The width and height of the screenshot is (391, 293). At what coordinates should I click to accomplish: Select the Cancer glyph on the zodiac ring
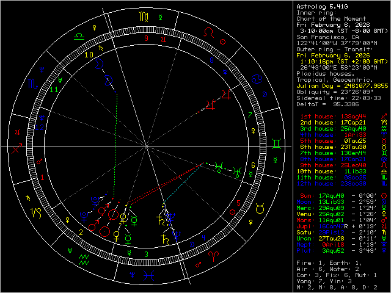tap(258, 79)
